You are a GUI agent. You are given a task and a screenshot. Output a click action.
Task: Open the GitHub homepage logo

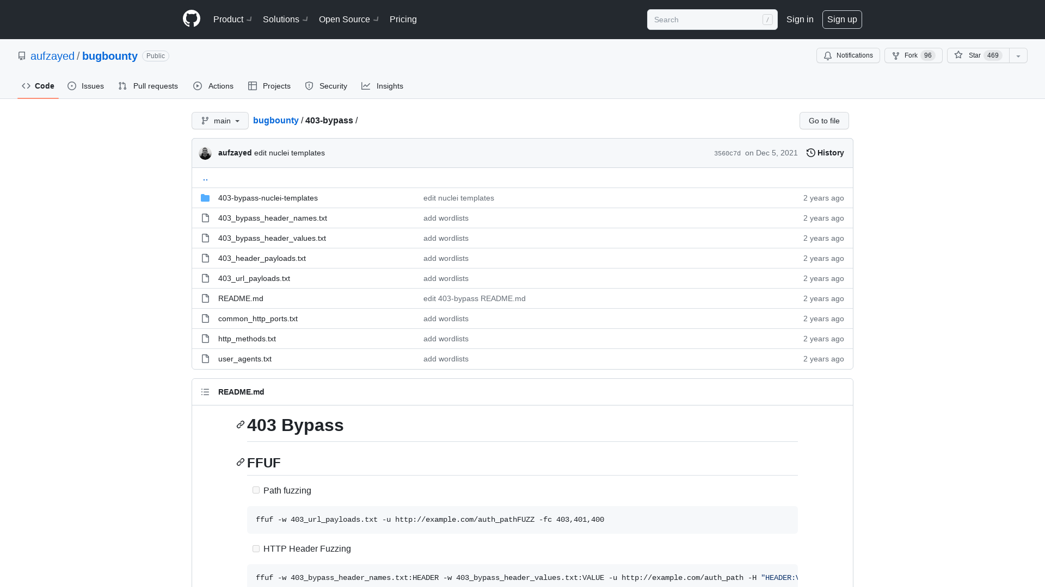coord(192,19)
